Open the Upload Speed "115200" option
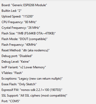Viewport: 96px width, 104px height. click(x=48, y=16)
